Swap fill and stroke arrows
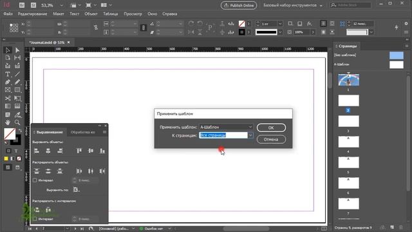Image resolution: width=412 pixels, height=232 pixels. (x=20, y=130)
